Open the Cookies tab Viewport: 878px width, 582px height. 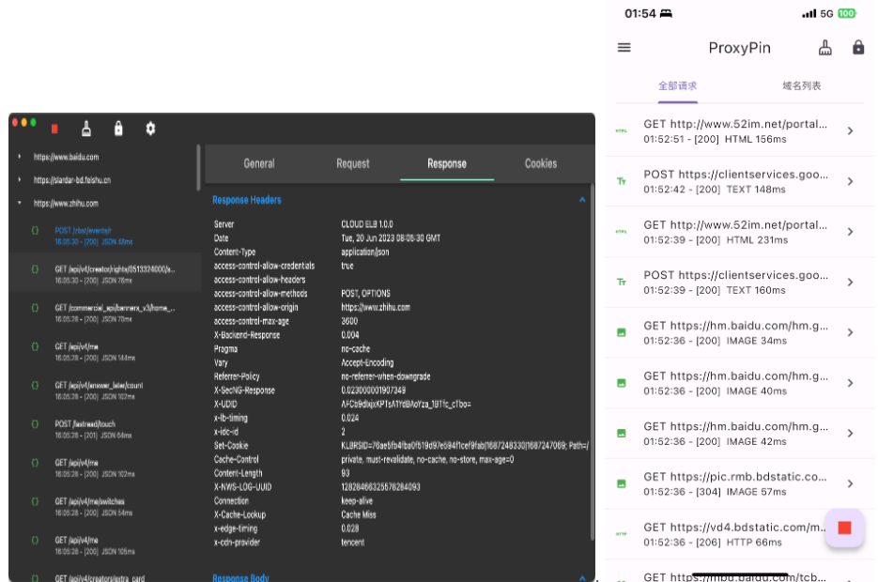tap(541, 163)
